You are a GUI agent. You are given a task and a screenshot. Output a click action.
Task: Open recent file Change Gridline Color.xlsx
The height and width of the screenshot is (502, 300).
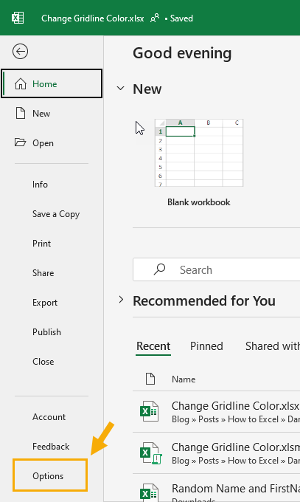point(217,411)
